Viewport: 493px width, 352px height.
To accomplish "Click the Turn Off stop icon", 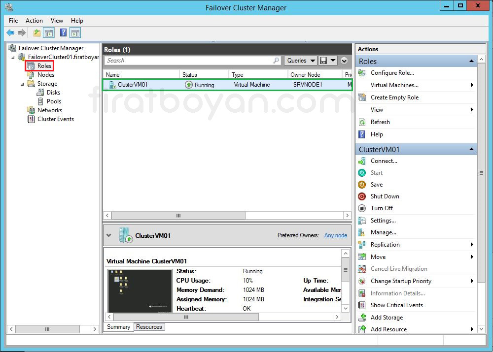I will 362,208.
